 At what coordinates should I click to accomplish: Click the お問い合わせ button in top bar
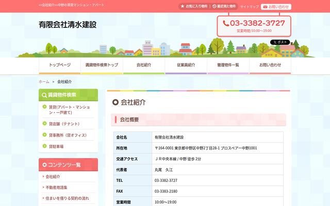(x=276, y=7)
